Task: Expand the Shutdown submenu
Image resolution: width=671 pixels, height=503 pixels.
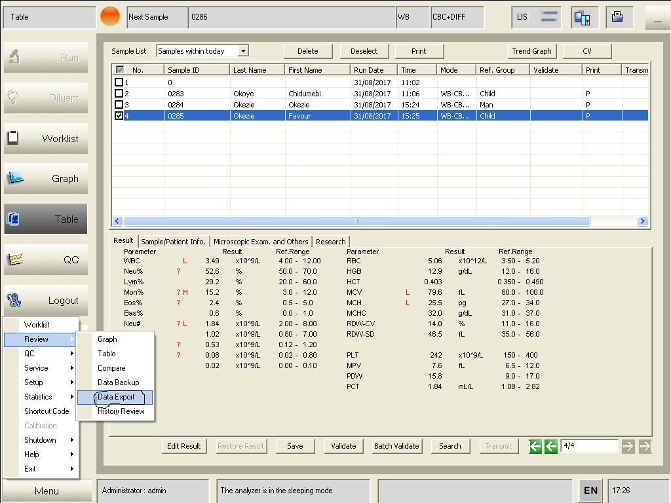Action: pyautogui.click(x=71, y=439)
